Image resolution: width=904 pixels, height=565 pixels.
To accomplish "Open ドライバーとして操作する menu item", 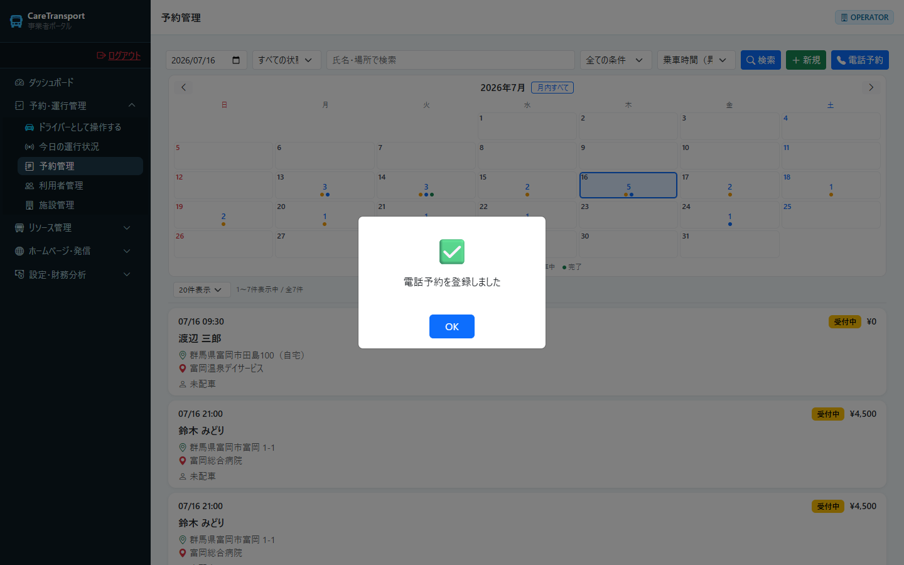I will tap(80, 127).
